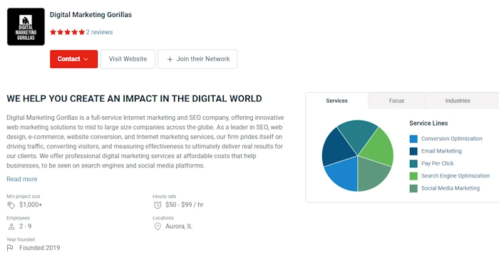The image size is (499, 268).
Task: Expand description with Read more
Action: tap(22, 179)
